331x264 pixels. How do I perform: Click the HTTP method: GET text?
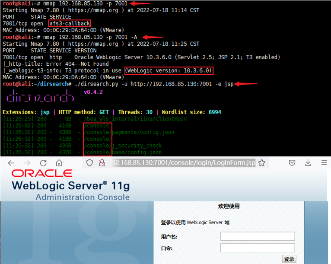pyautogui.click(x=83, y=112)
